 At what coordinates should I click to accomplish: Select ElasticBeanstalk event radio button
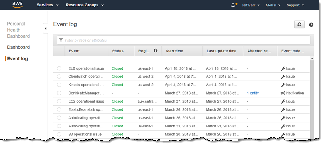[59, 109]
